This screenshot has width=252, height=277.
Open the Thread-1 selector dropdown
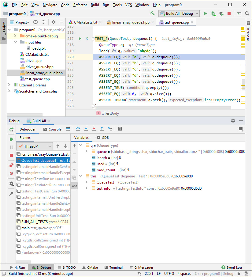(x=34, y=146)
